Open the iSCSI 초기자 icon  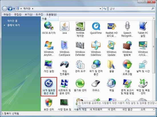click(49, 28)
